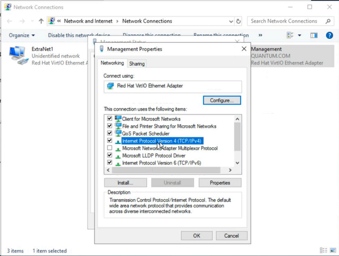The width and height of the screenshot is (339, 256).
Task: Click Network Connections breadcrumb
Action: 147,21
